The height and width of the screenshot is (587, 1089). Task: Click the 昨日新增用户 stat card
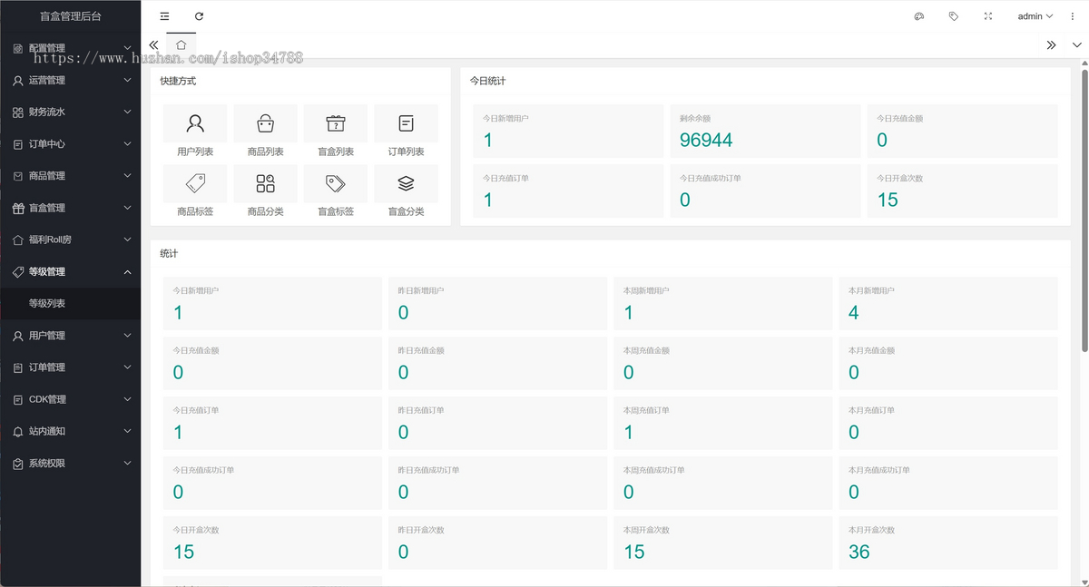pyautogui.click(x=497, y=303)
